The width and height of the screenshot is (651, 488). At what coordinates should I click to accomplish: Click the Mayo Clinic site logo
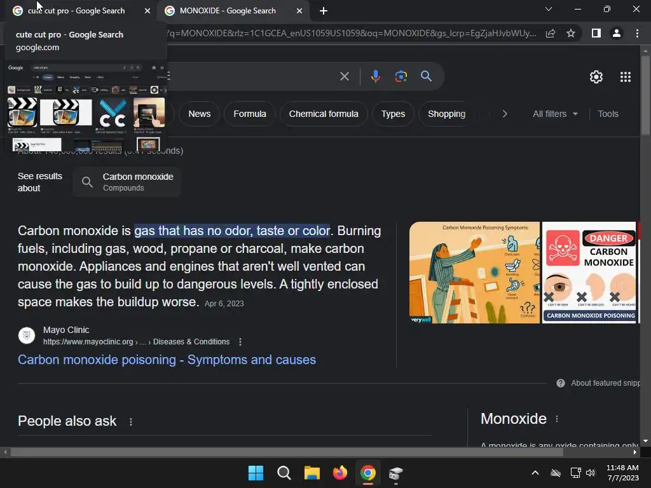[x=27, y=335]
